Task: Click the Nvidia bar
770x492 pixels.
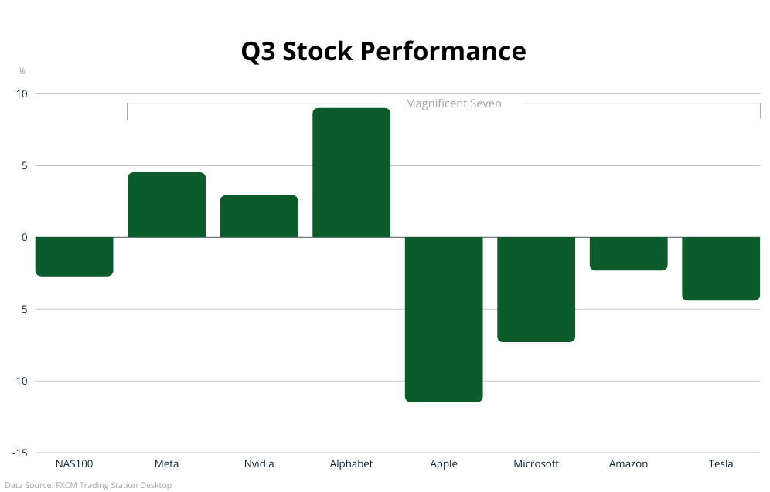Action: click(x=259, y=216)
